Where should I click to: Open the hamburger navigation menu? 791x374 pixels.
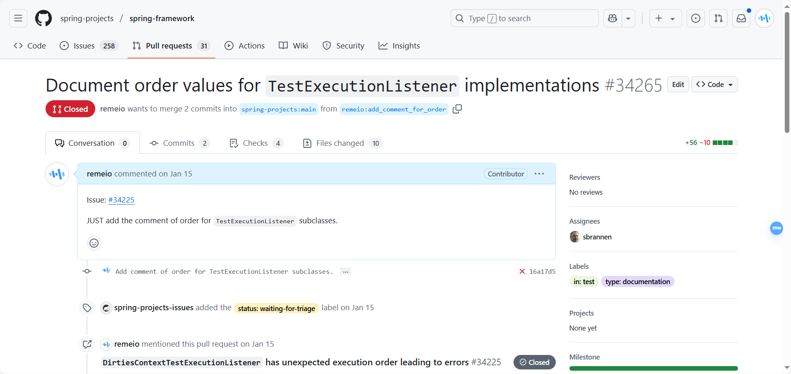click(x=18, y=18)
